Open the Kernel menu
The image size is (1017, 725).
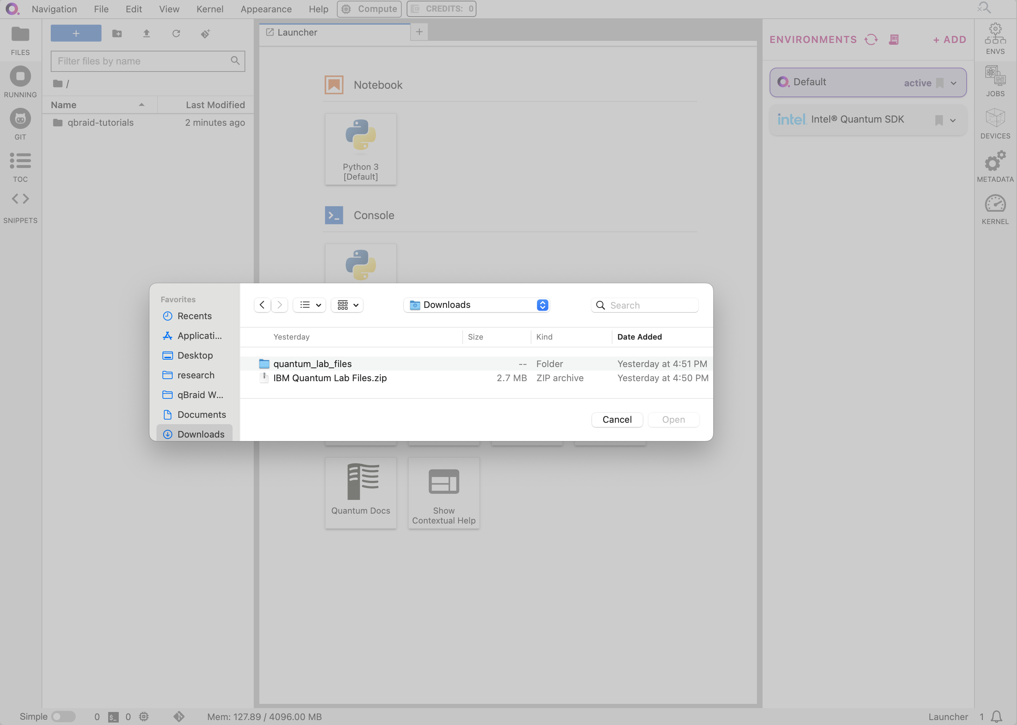[210, 9]
